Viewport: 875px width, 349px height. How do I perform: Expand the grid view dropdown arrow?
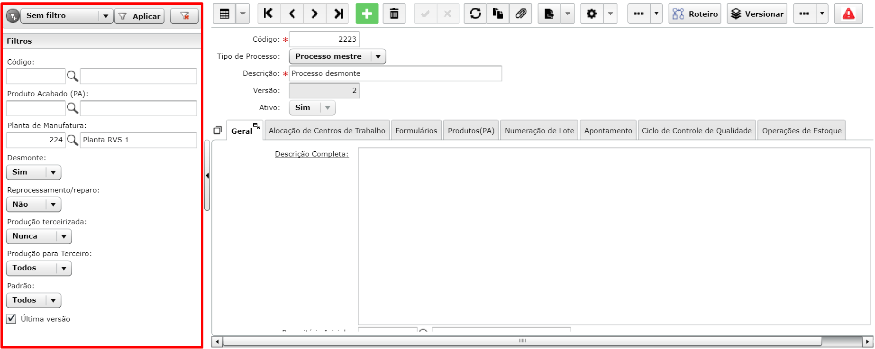coord(243,14)
